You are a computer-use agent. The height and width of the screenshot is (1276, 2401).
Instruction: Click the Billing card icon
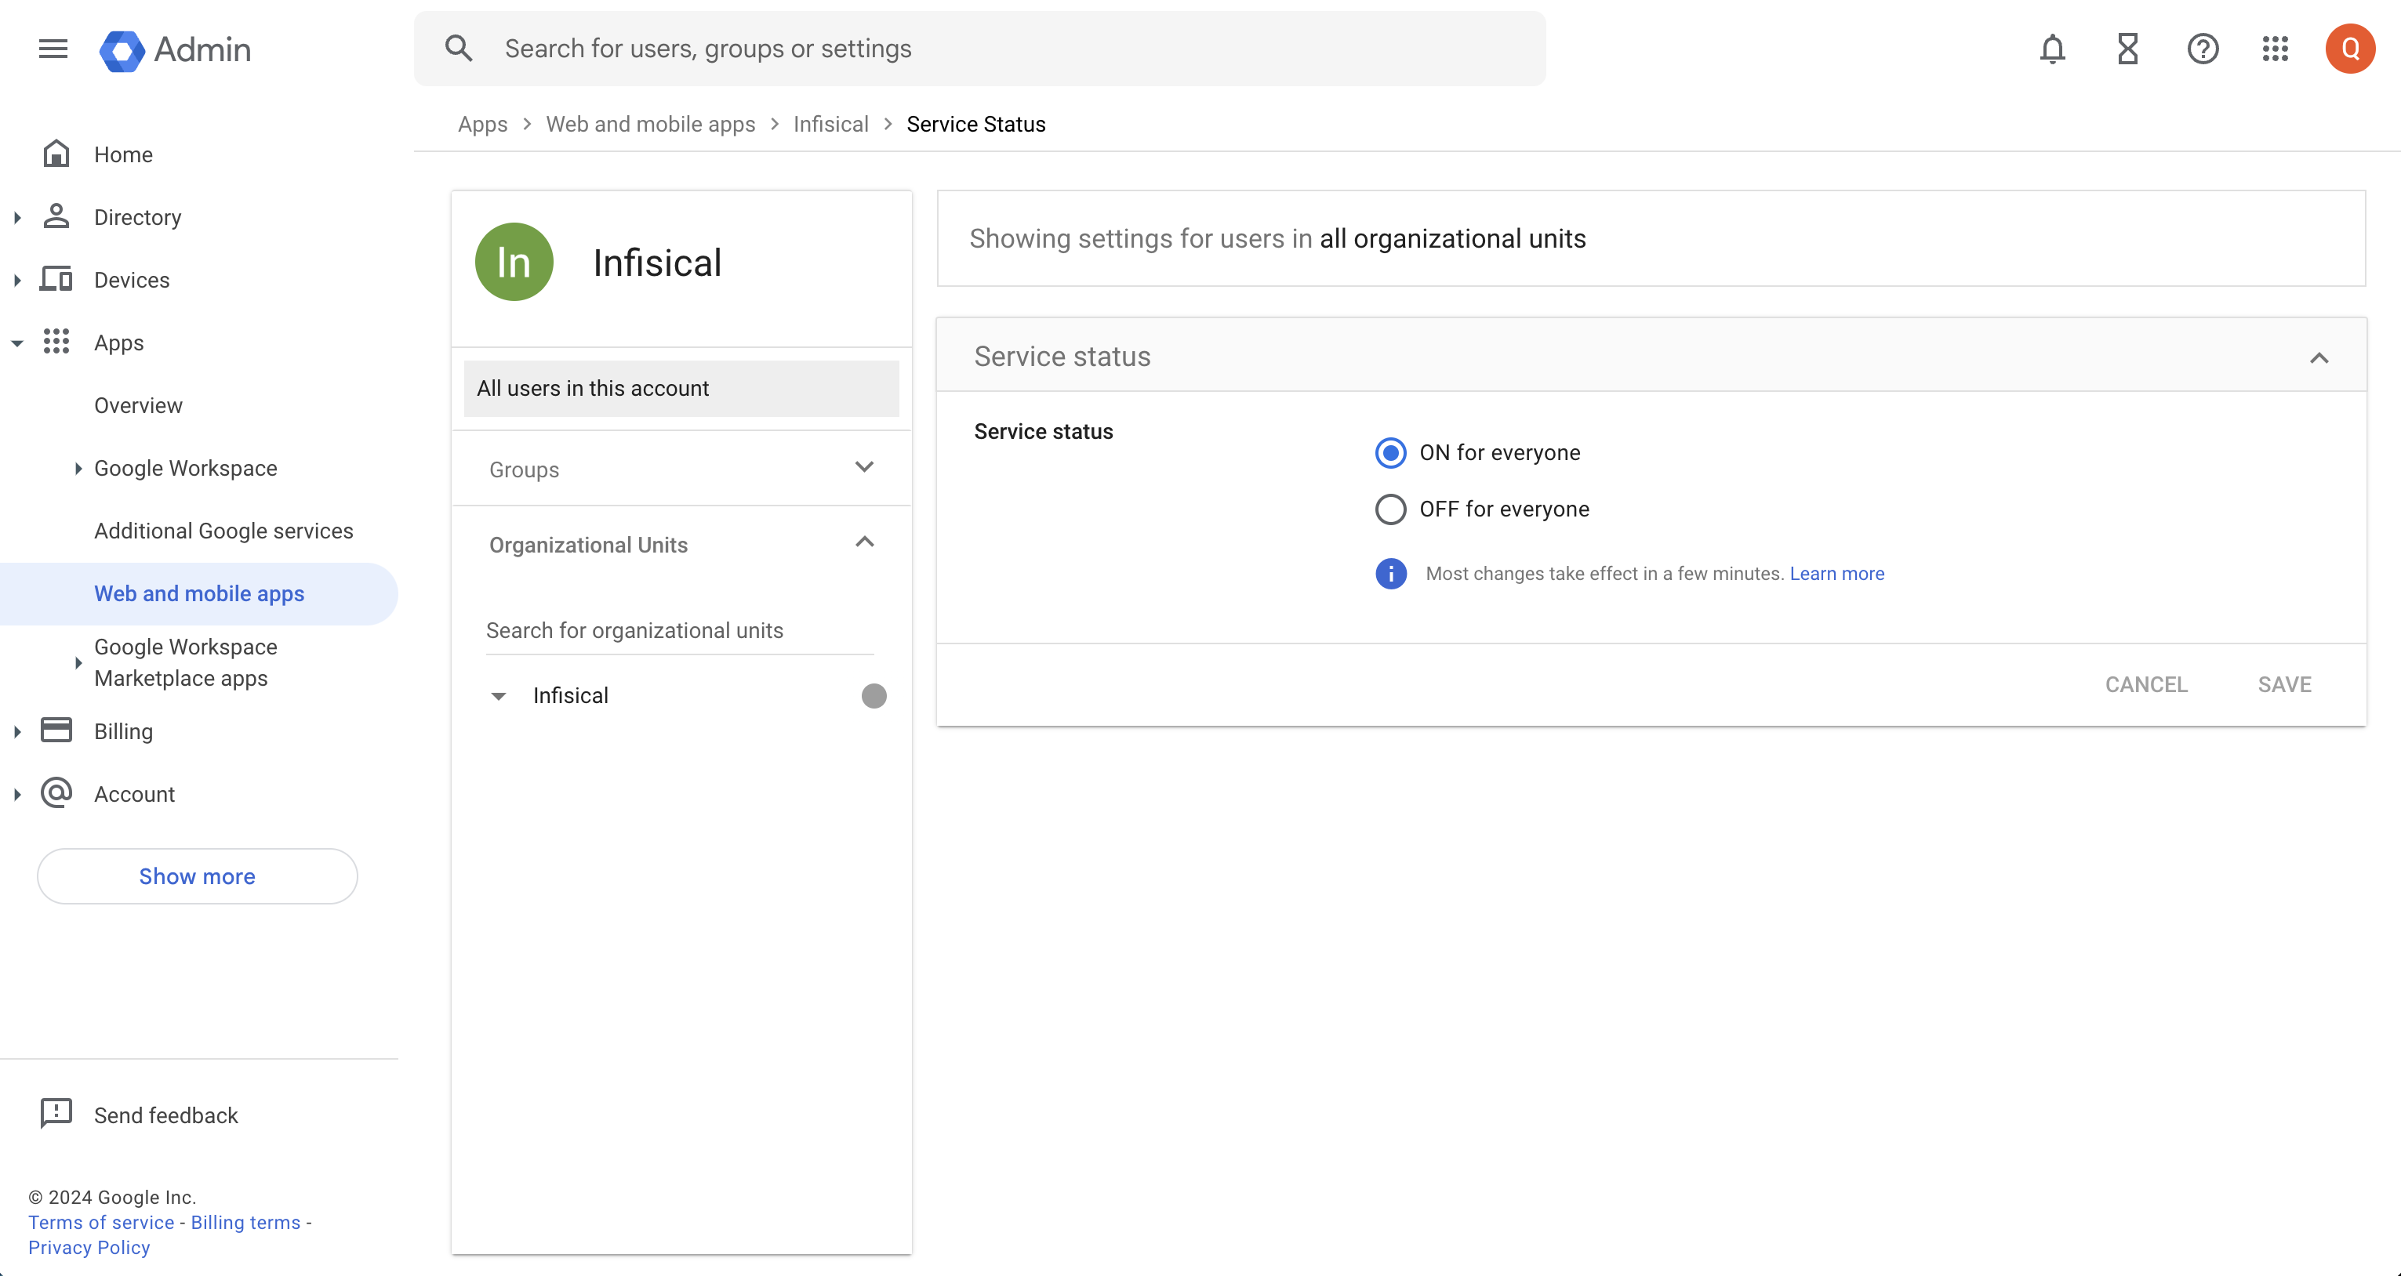coord(56,730)
